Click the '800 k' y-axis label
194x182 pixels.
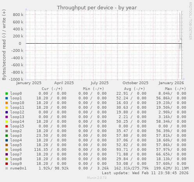click(x=18, y=14)
